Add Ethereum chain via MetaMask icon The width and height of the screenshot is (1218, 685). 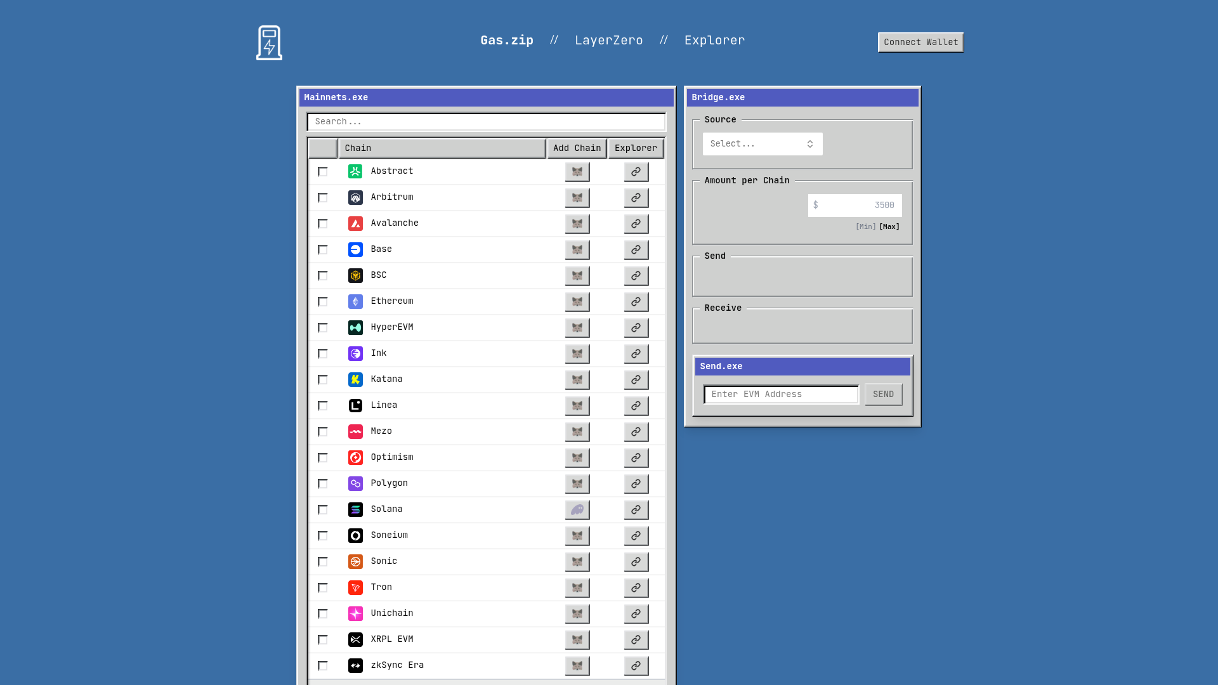click(577, 302)
